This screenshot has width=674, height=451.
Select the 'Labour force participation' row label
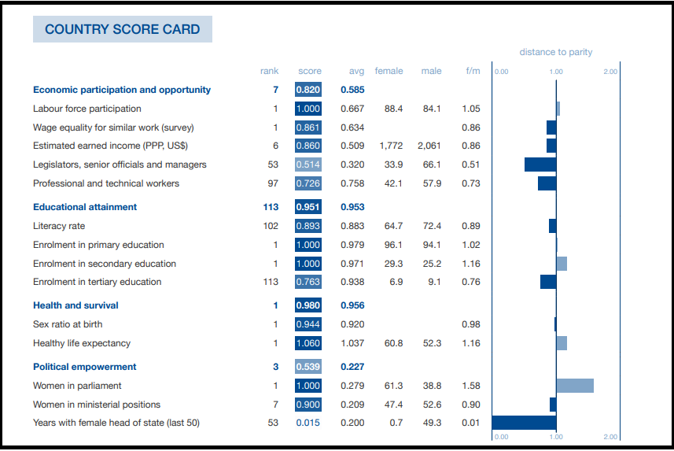click(x=87, y=109)
